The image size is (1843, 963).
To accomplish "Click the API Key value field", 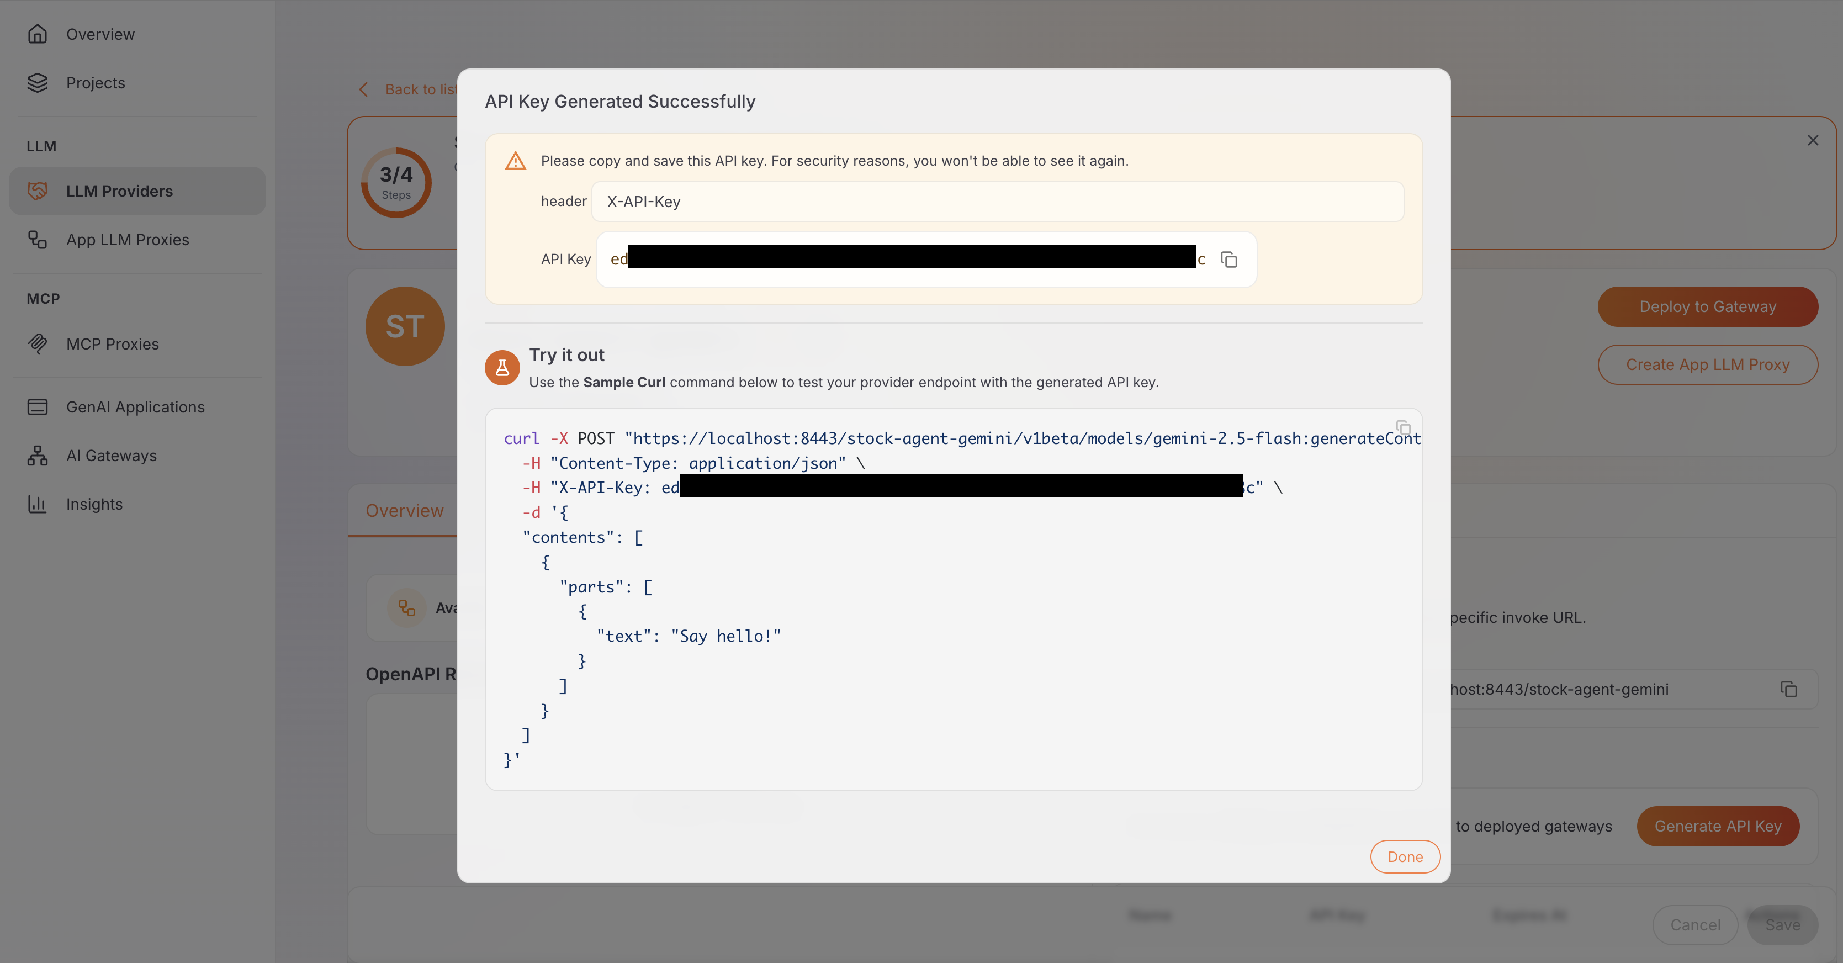I will 926,259.
